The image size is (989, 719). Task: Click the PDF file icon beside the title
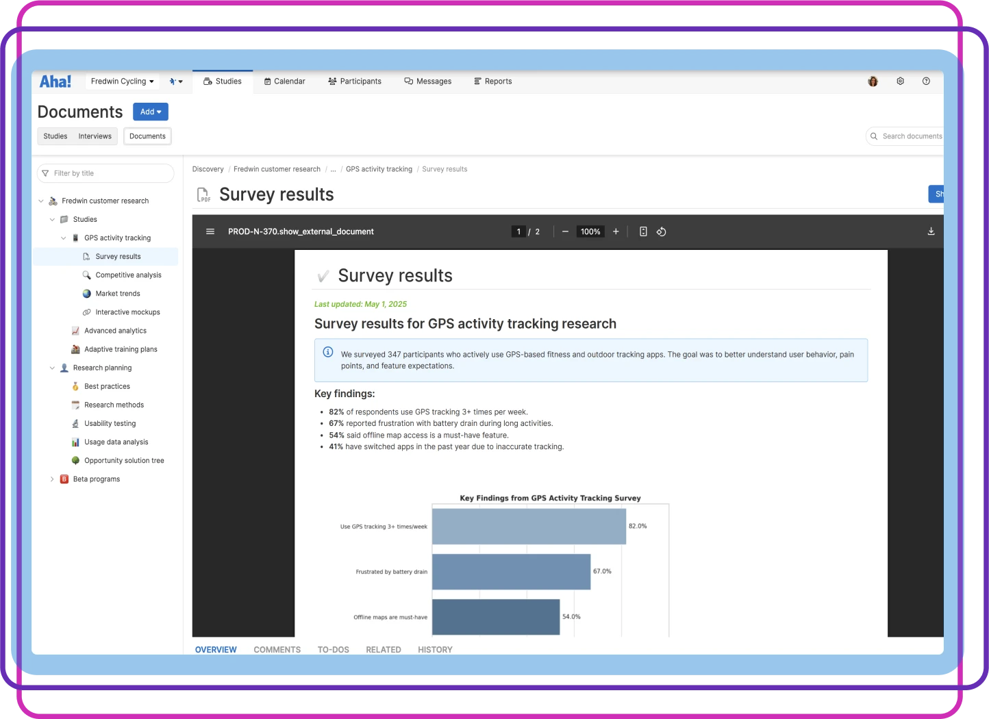[203, 195]
